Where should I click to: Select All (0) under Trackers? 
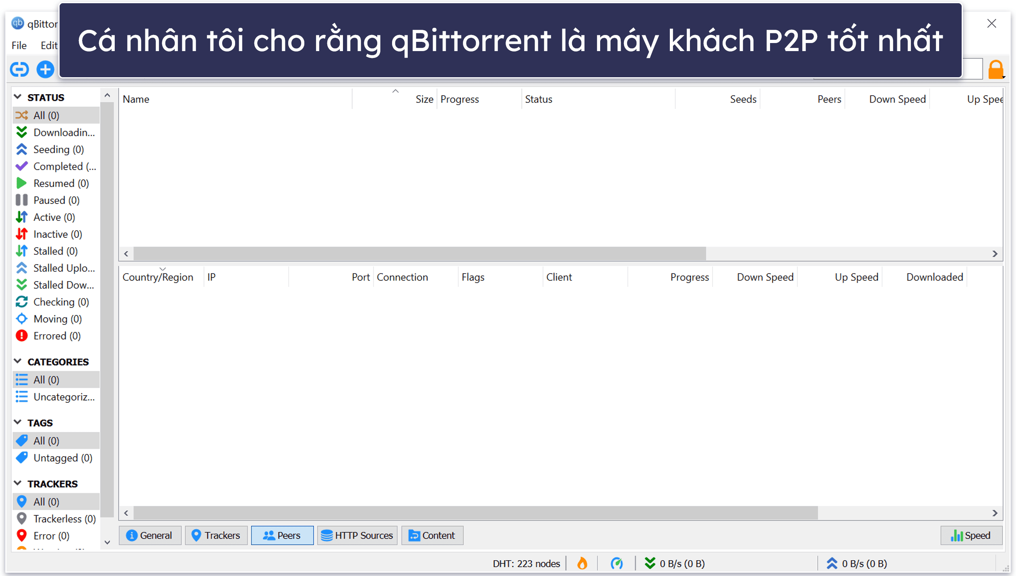56,502
